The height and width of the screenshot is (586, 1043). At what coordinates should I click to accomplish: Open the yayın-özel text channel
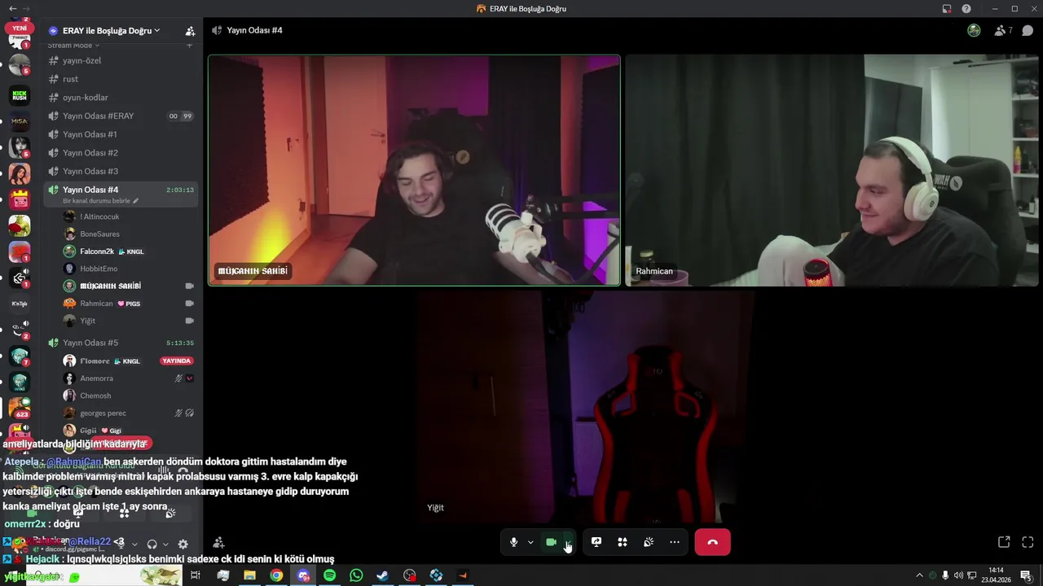121,60
